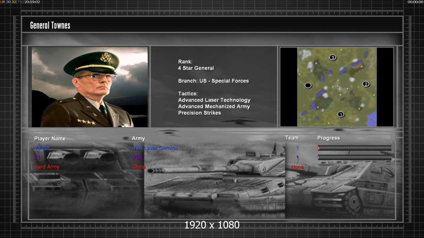The height and width of the screenshot is (238, 424).
Task: Click Advanced Laser Technology tactic
Action: click(214, 100)
